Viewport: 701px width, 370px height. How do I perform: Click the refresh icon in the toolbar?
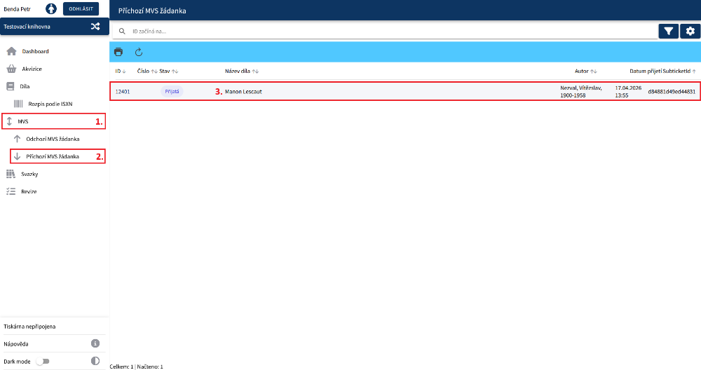point(139,52)
